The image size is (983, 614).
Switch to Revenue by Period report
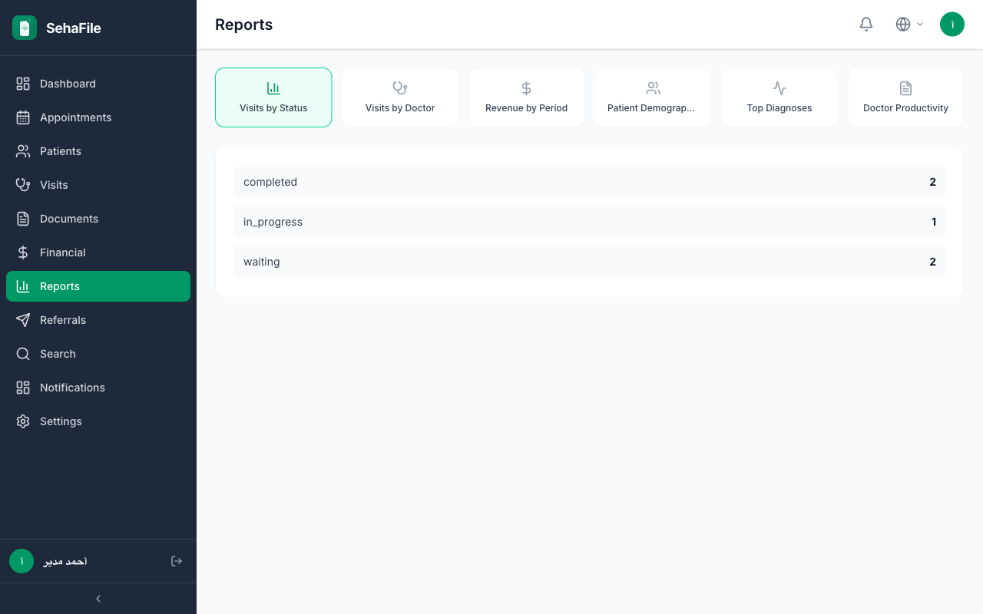pos(526,97)
